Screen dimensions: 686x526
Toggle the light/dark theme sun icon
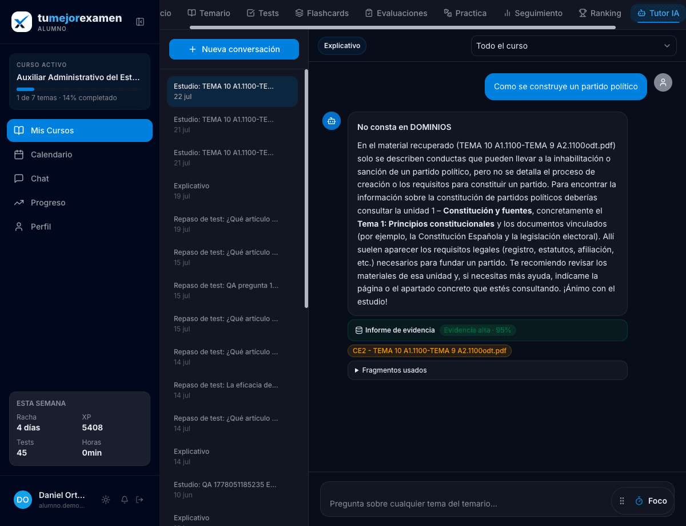point(106,500)
